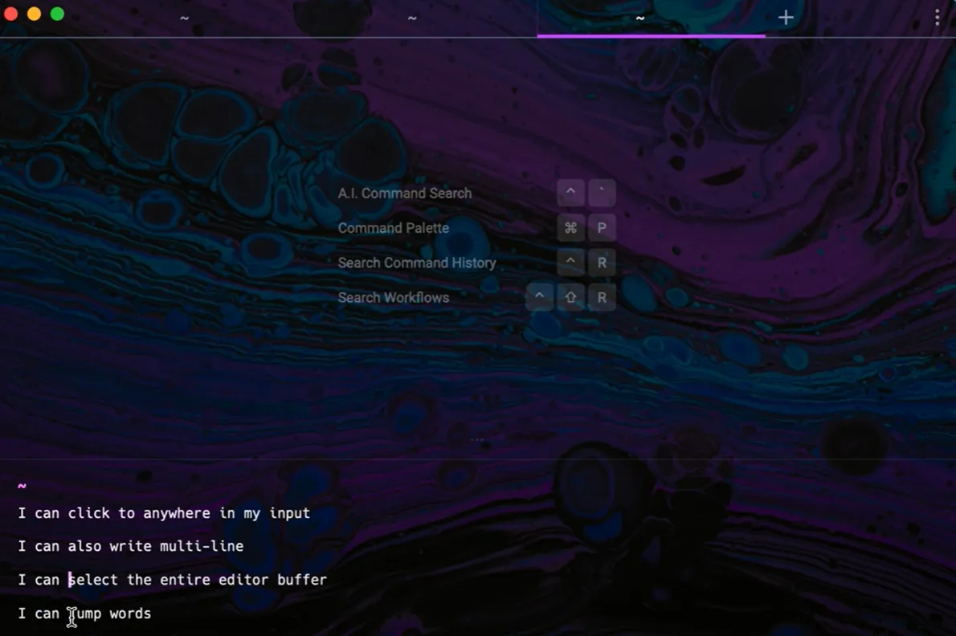Switch to the middle ~ tab
Viewport: 956px width, 636px height.
click(x=412, y=18)
